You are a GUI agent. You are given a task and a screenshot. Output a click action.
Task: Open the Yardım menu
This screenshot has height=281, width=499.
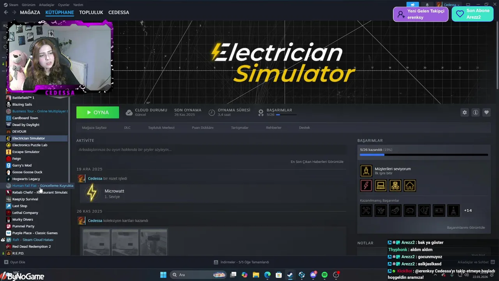pyautogui.click(x=78, y=5)
